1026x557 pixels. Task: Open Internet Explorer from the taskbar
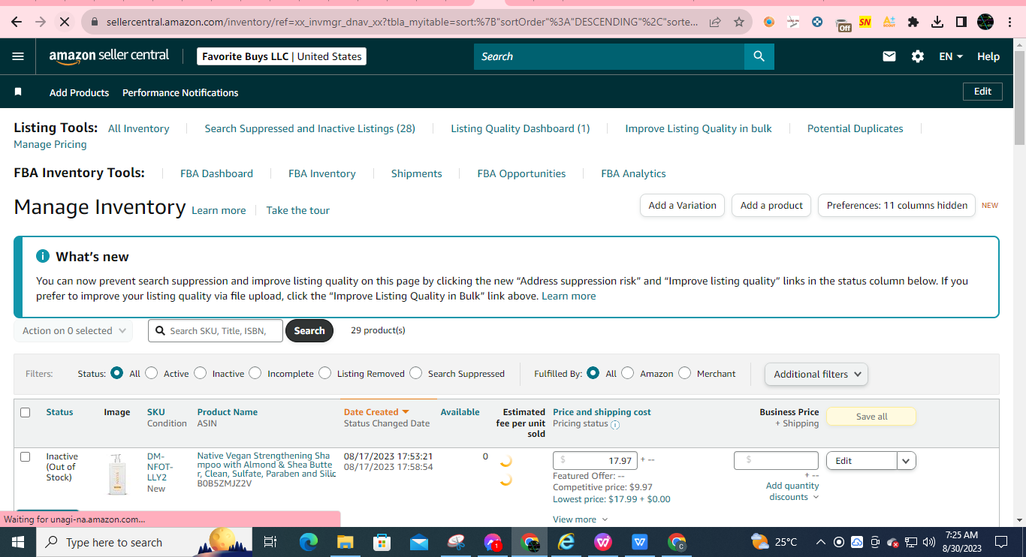(566, 542)
